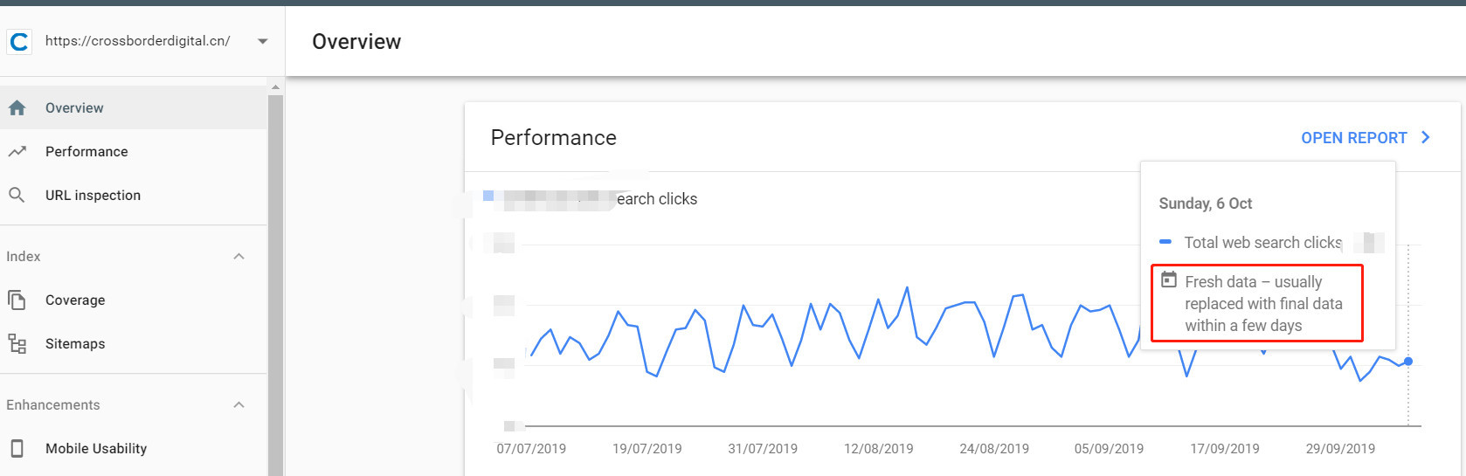
Task: Click the Coverage pages icon
Action: pyautogui.click(x=17, y=300)
